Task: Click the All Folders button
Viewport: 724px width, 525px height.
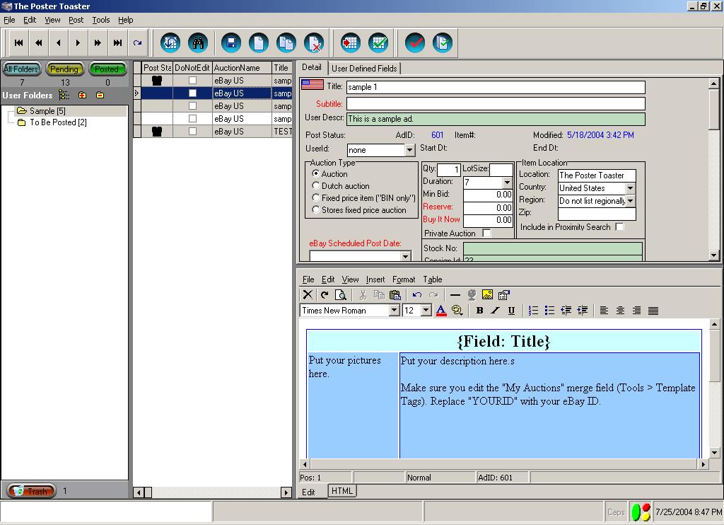Action: pyautogui.click(x=21, y=69)
